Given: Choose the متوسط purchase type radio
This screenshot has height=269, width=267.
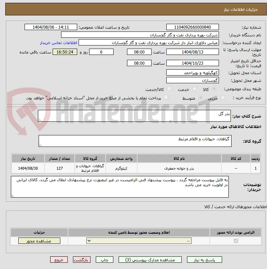Looking at the screenshot, I should tap(200, 98).
